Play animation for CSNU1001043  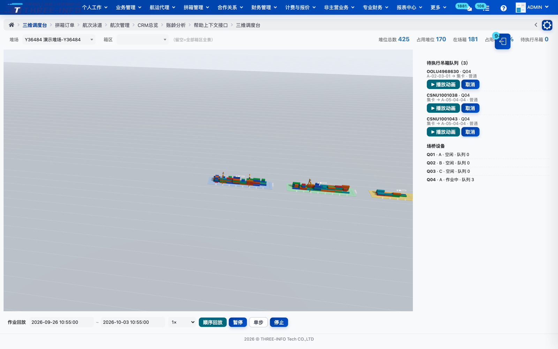pyautogui.click(x=443, y=132)
